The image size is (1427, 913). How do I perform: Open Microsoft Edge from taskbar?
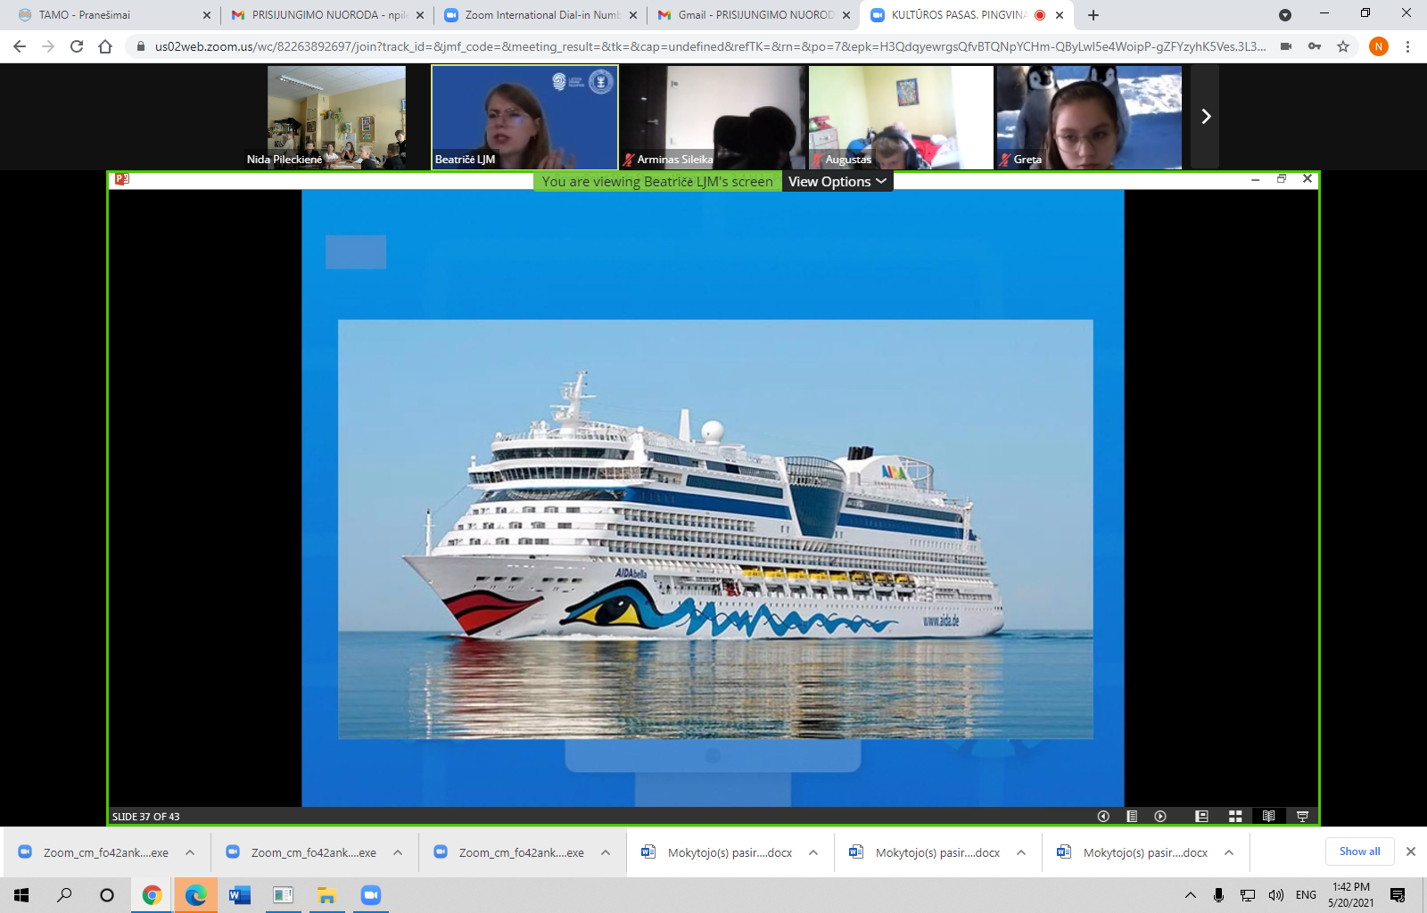195,895
